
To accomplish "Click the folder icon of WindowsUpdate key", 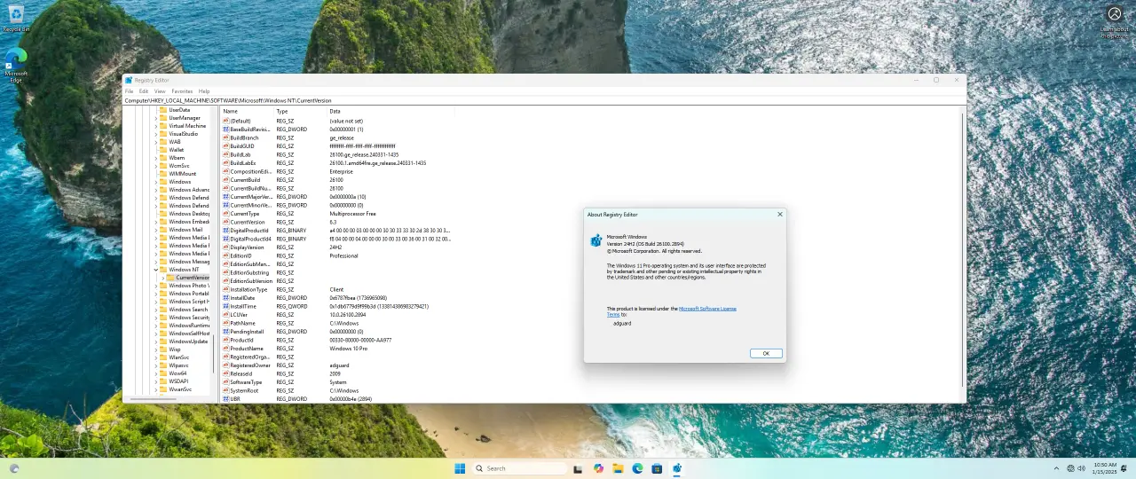I will [x=164, y=342].
